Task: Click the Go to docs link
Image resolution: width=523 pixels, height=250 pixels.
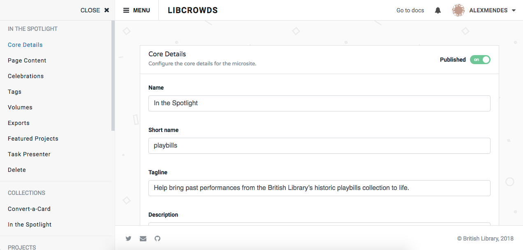Action: click(410, 10)
